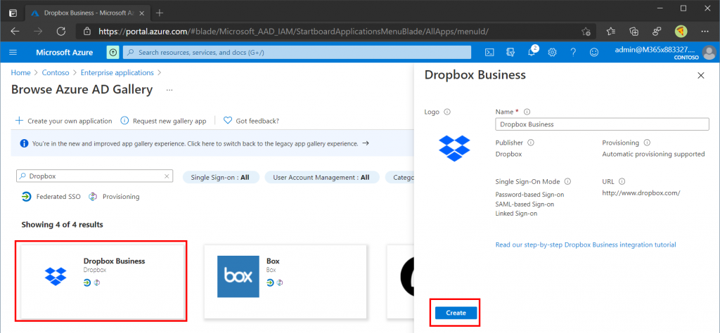Add page to favorites star icon
The width and height of the screenshot is (720, 333).
[586, 31]
